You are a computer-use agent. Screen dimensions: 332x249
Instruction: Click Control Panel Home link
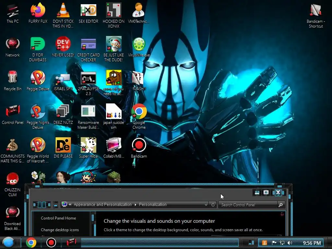58,218
